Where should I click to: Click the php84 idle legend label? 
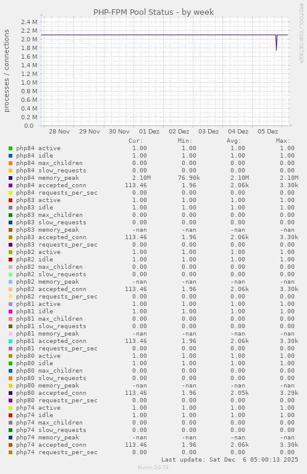coord(35,156)
